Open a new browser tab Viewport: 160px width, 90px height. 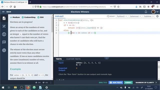(30, 2)
